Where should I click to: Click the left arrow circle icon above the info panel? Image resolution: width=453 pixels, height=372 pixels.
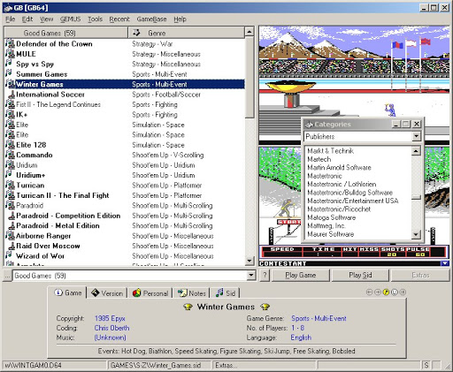coord(369,292)
